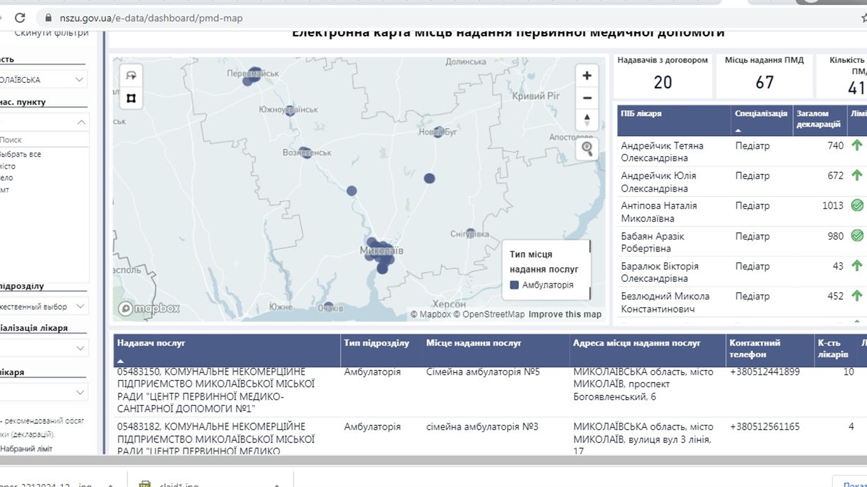Screen dimensions: 867x487
Task: Activate the lasso selection tool on the map
Action: tap(131, 75)
